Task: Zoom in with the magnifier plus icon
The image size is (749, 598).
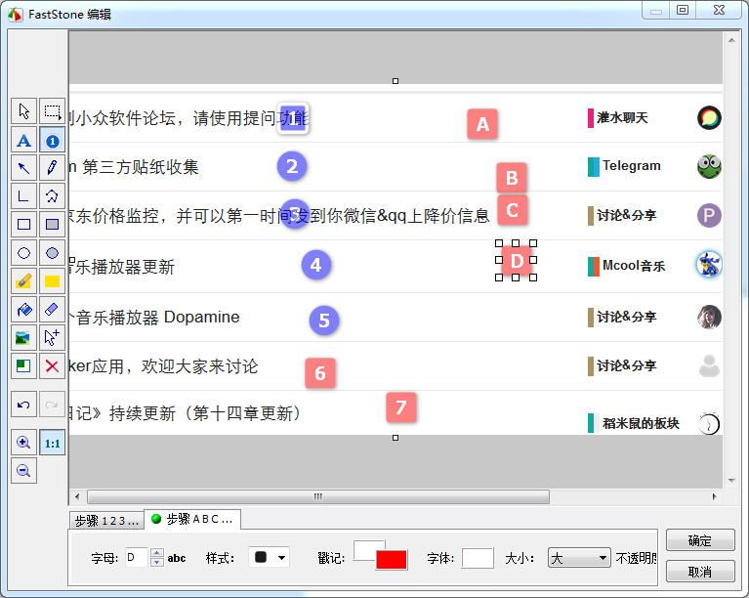Action: [24, 443]
